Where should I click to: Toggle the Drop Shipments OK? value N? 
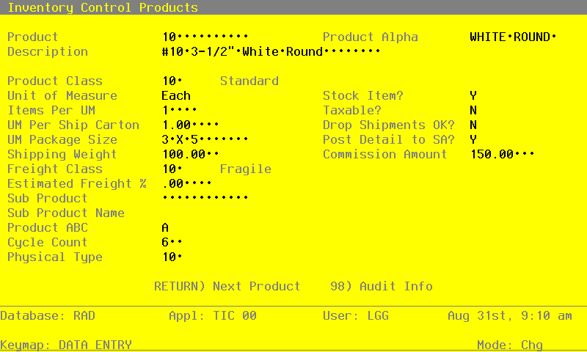tap(473, 125)
